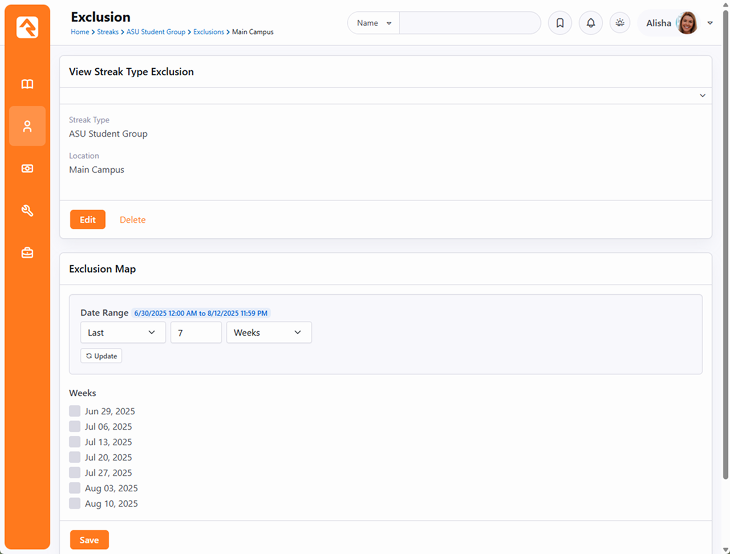730x554 pixels.
Task: Select the person icon in the sidebar
Action: (27, 126)
